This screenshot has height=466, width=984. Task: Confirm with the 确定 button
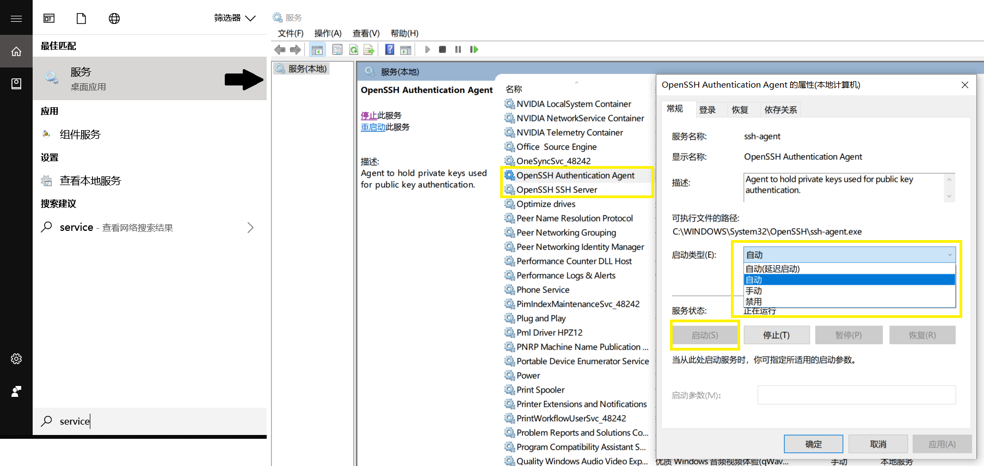(x=814, y=444)
